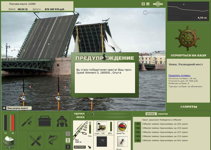The height and width of the screenshot is (150, 211).
Task: Click the ship wheel icon
Action: click(x=188, y=38)
